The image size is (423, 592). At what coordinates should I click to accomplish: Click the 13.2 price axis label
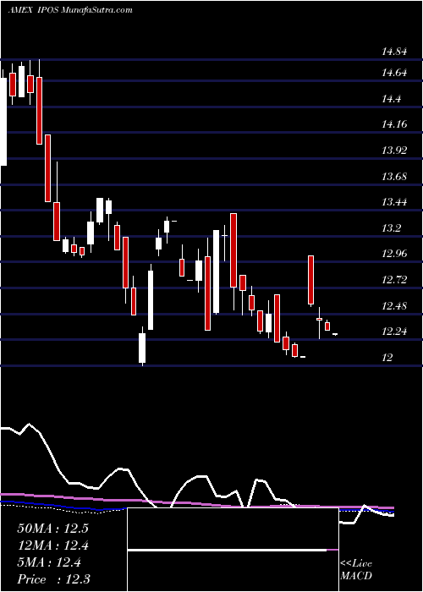[x=391, y=228]
